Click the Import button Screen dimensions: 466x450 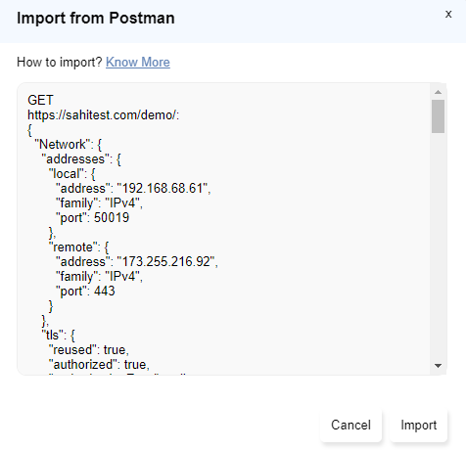[x=418, y=426]
